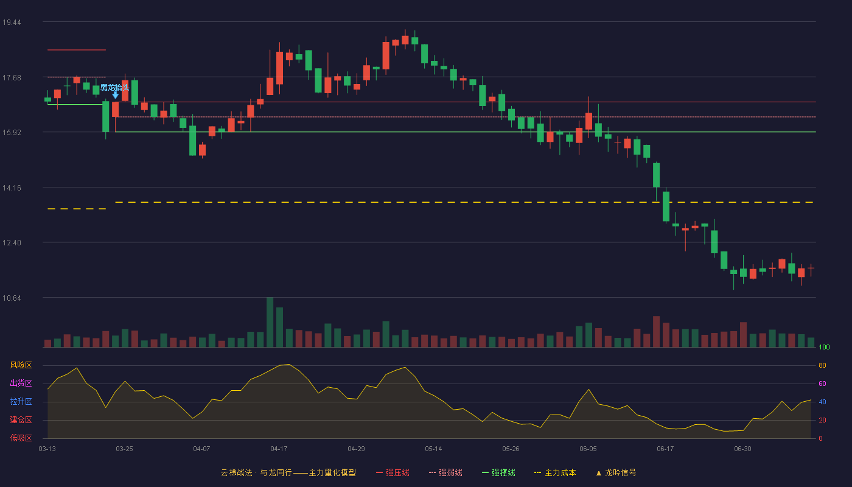Click the green 100 indicator scale value
Viewport: 852px width, 487px height.
tap(824, 348)
